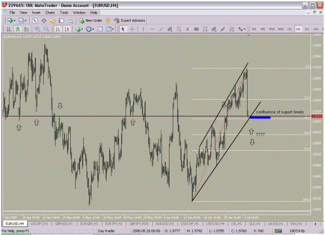The height and width of the screenshot is (235, 325).
Task: Switch timeframe to M5
Action: pyautogui.click(x=263, y=29)
